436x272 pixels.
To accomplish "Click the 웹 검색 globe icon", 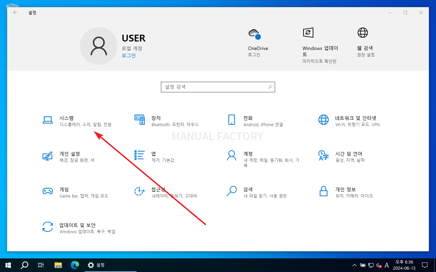I will [363, 33].
